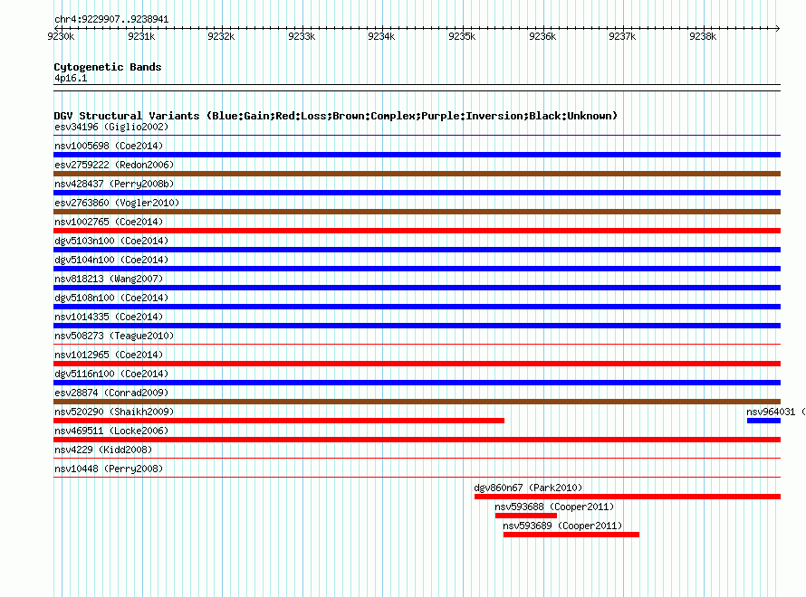Image resolution: width=806 pixels, height=597 pixels.
Task: Select the dgv5104n100 (Coe2014) label
Action: coord(111,260)
